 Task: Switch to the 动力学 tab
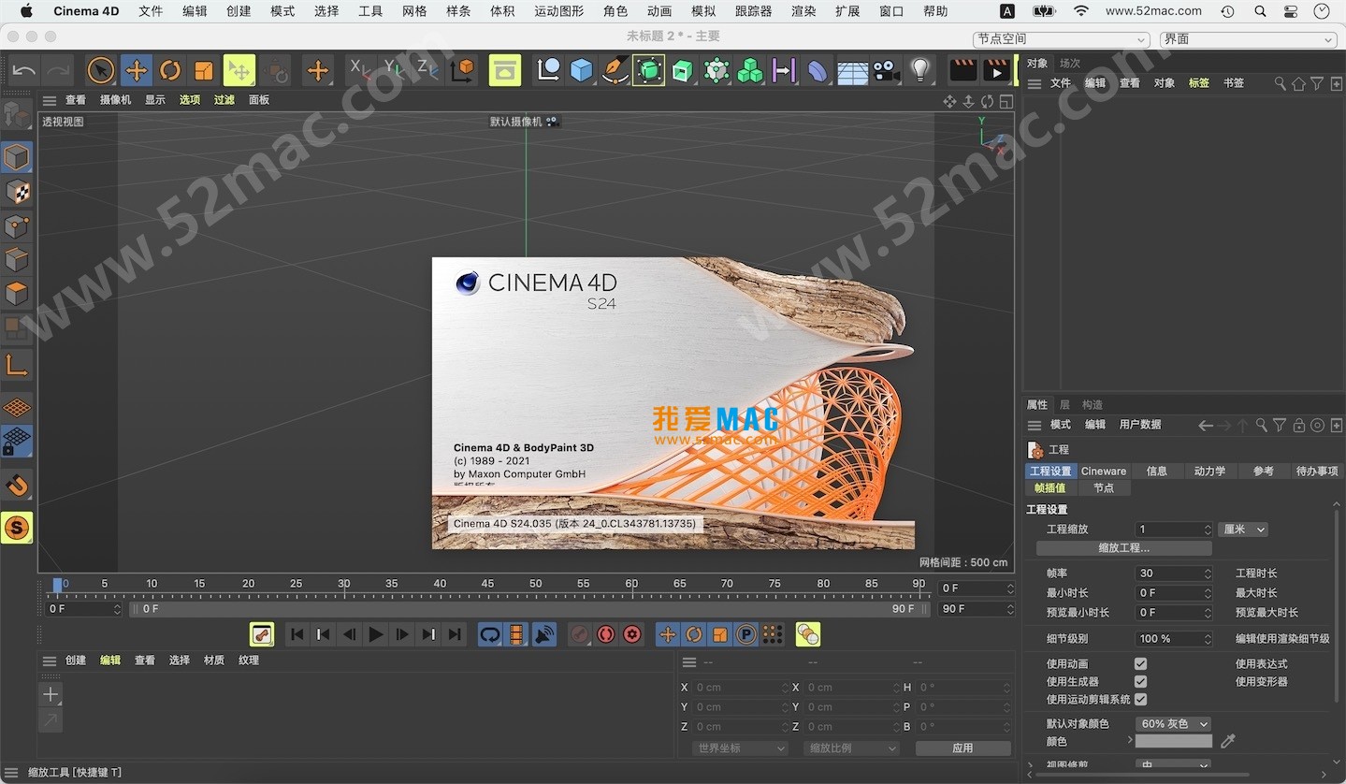pyautogui.click(x=1209, y=472)
